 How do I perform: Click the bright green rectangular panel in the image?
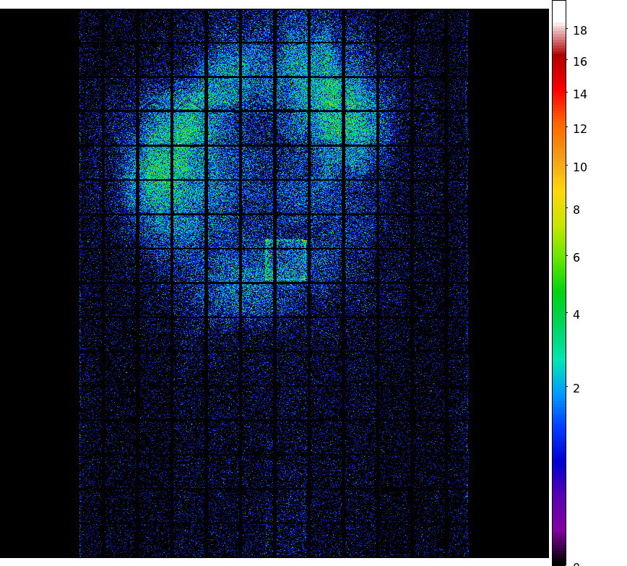287,260
